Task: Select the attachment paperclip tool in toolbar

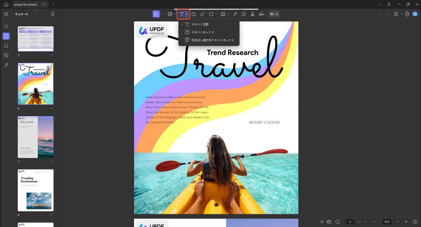Action: click(x=235, y=14)
